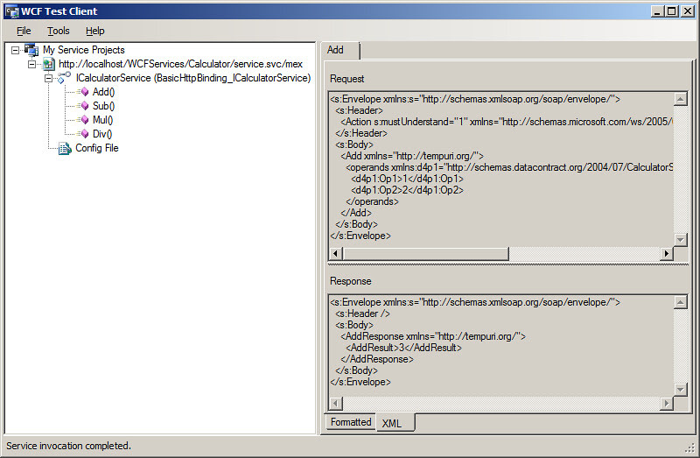This screenshot has width=700, height=458.
Task: Click the window resize grip
Action: click(x=690, y=447)
